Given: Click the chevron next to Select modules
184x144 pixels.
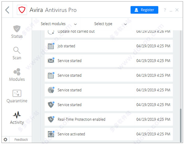Looking at the screenshot, I should 75,24.
